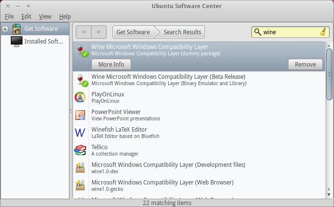Screen dimensions: 334x207
Task: Select Wine Compatibility Layer (Beta Release) entry
Action: point(199,80)
